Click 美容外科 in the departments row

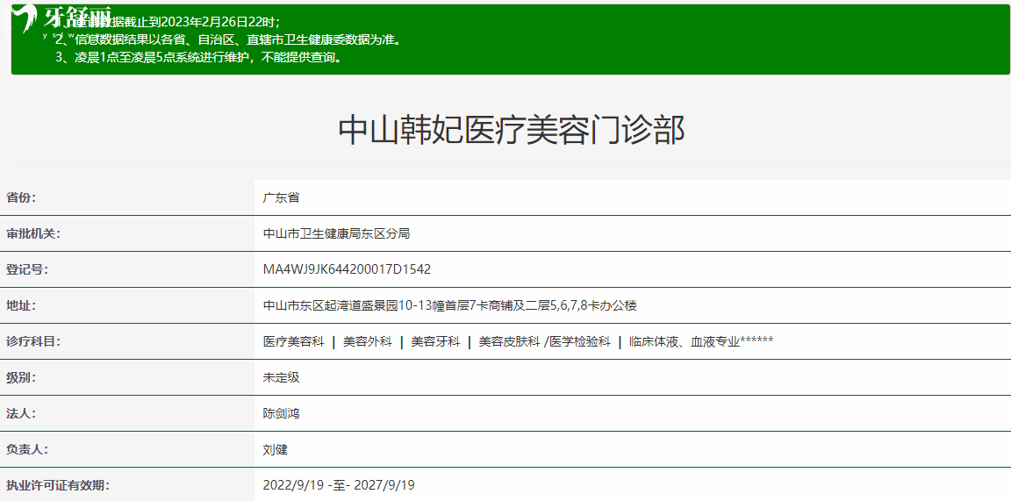(x=368, y=341)
